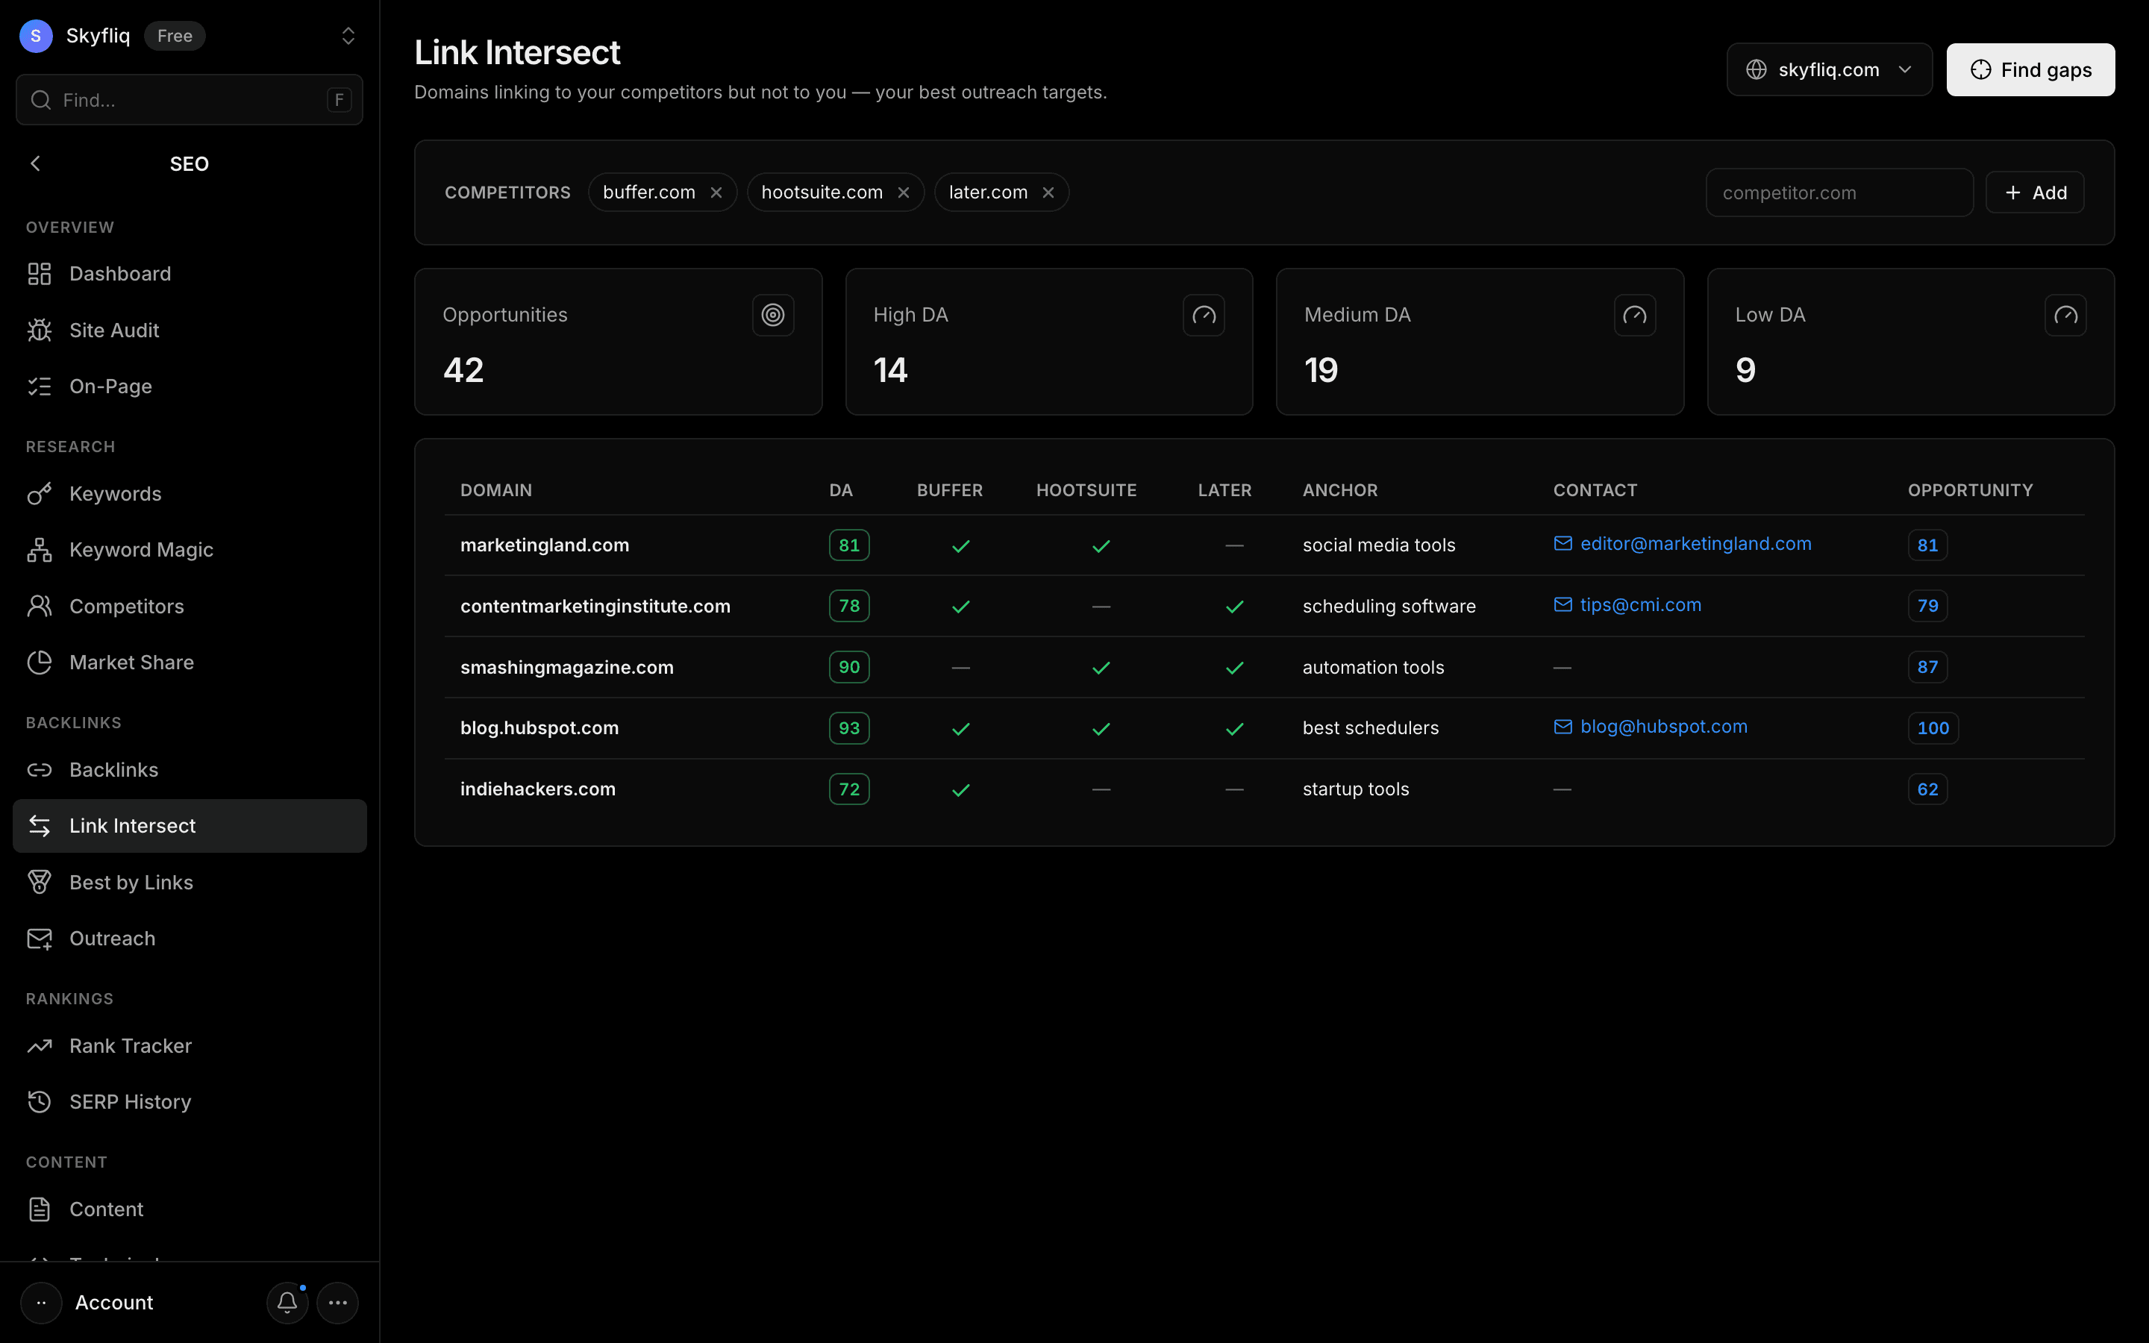This screenshot has width=2149, height=1343.
Task: Open Market Share page
Action: click(x=189, y=663)
